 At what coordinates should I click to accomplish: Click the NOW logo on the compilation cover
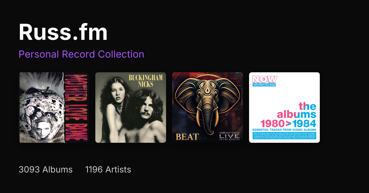point(264,79)
